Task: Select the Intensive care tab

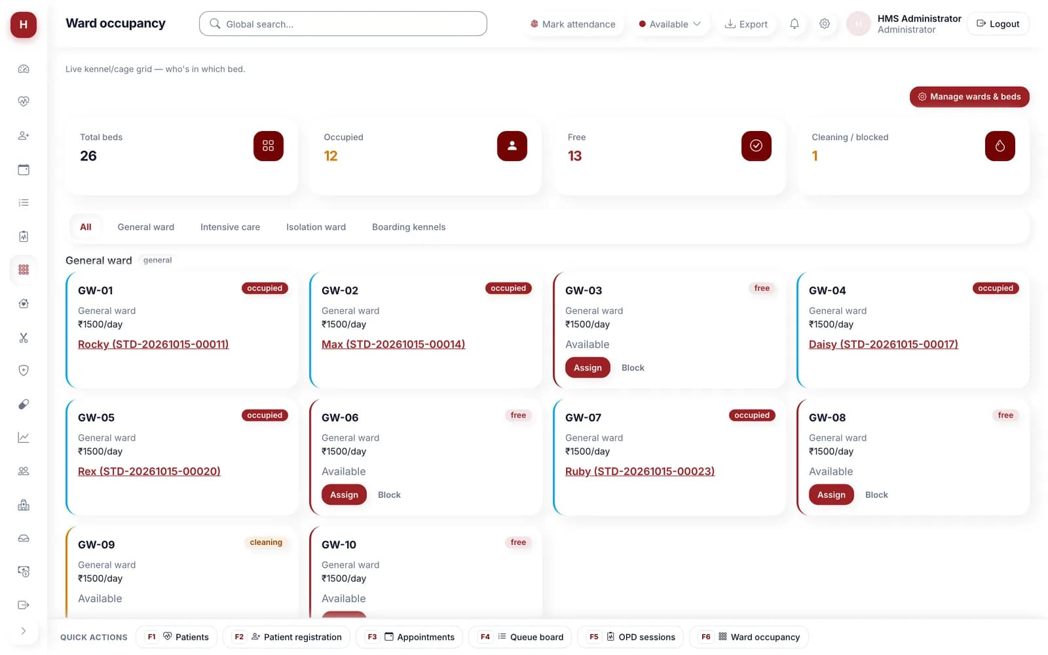Action: coord(230,227)
